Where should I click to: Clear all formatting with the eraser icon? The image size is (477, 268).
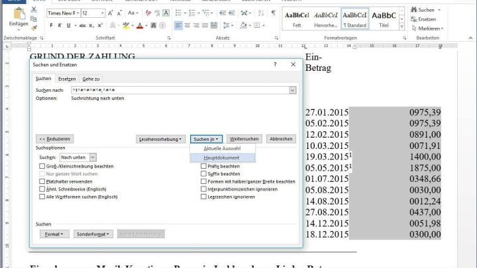(x=148, y=13)
